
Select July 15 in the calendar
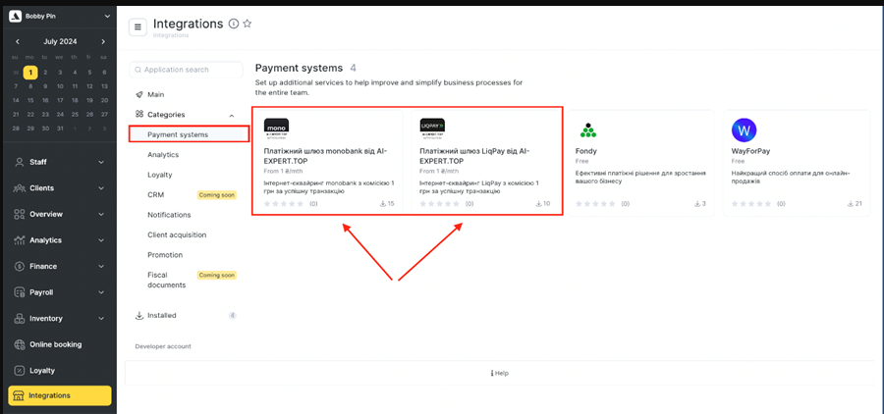tap(30, 100)
